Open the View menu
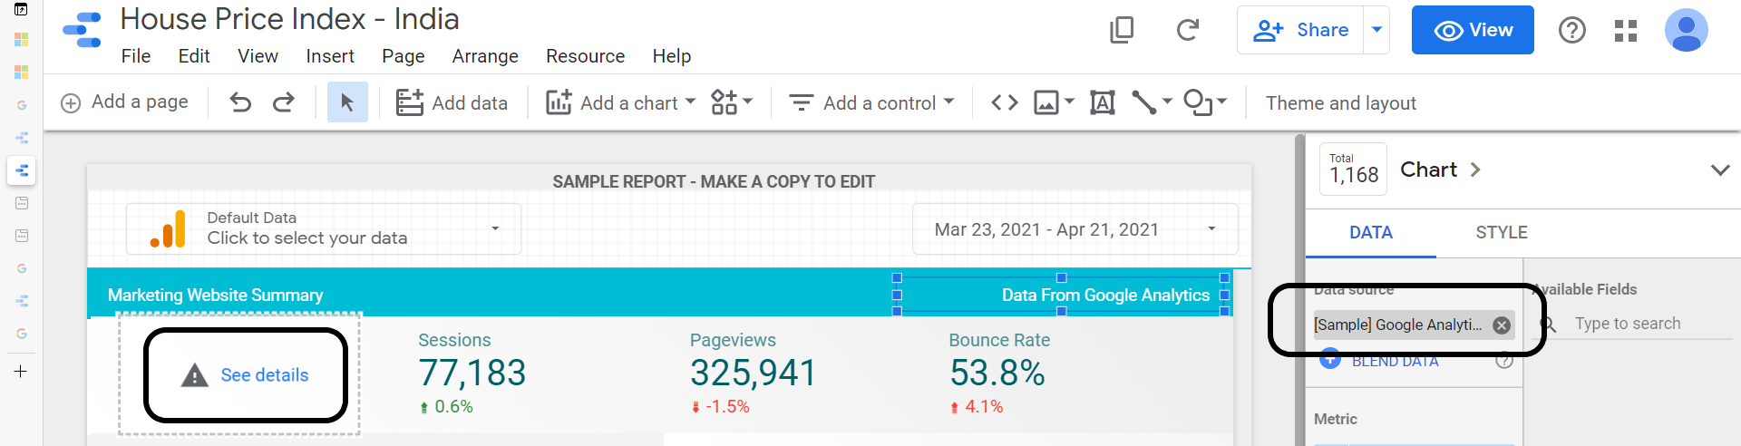The image size is (1741, 446). [x=258, y=56]
